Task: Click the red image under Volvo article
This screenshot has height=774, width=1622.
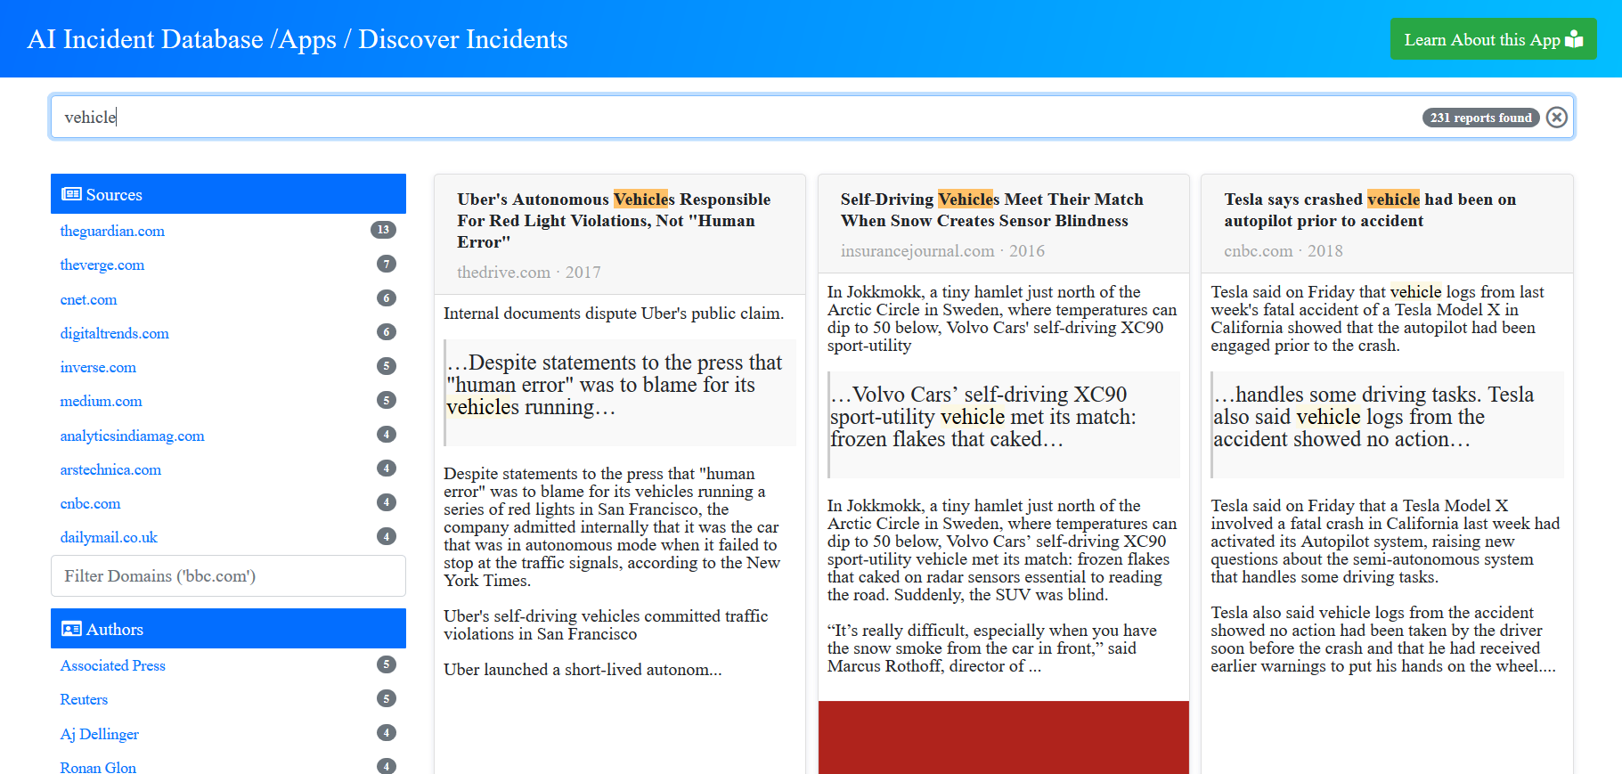Action: pos(1003,737)
